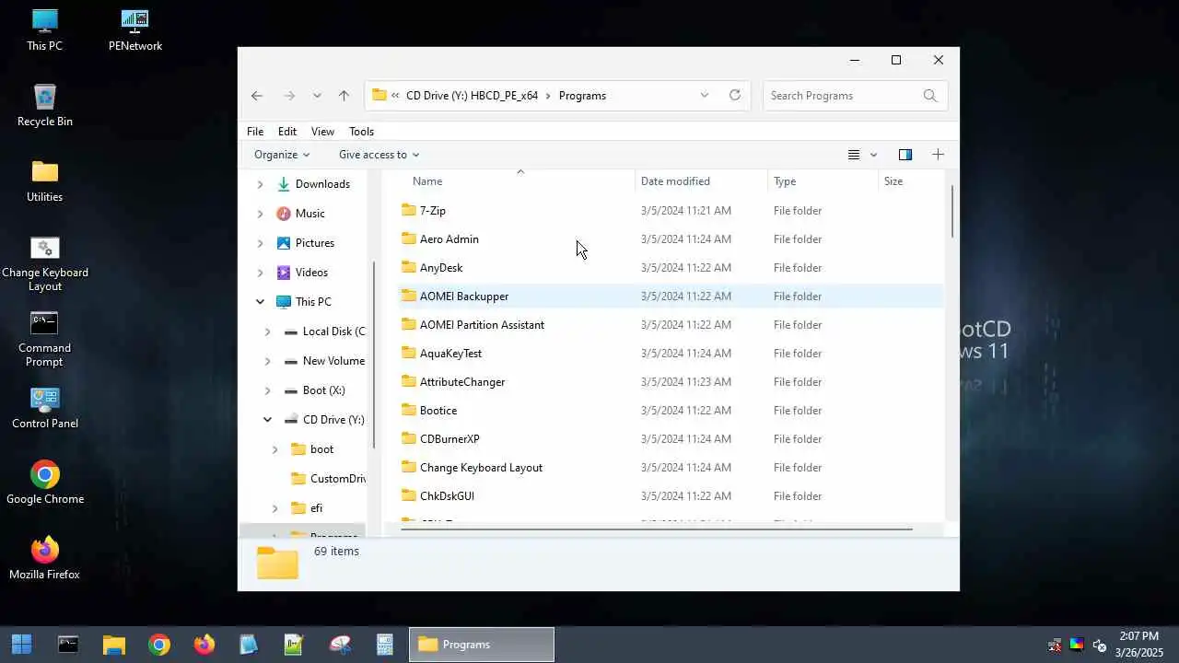Open Recycle Bin on desktop
Screen dimensions: 1179x663
coord(44,106)
